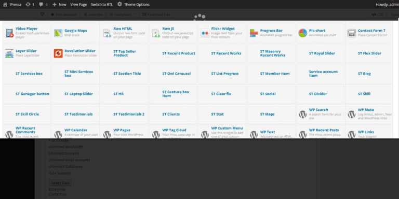399x199 pixels.
Task: Select ST HR element
Action: [x=125, y=94]
